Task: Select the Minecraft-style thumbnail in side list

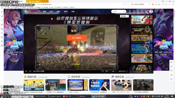Action: pos(142,58)
